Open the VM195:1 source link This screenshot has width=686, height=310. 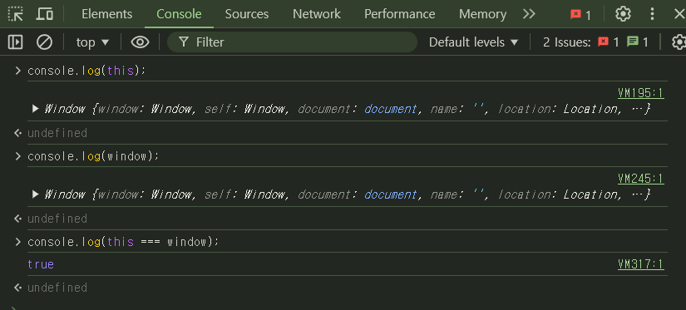(x=641, y=93)
